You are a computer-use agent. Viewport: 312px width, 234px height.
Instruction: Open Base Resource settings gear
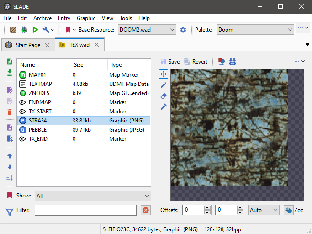(x=183, y=30)
